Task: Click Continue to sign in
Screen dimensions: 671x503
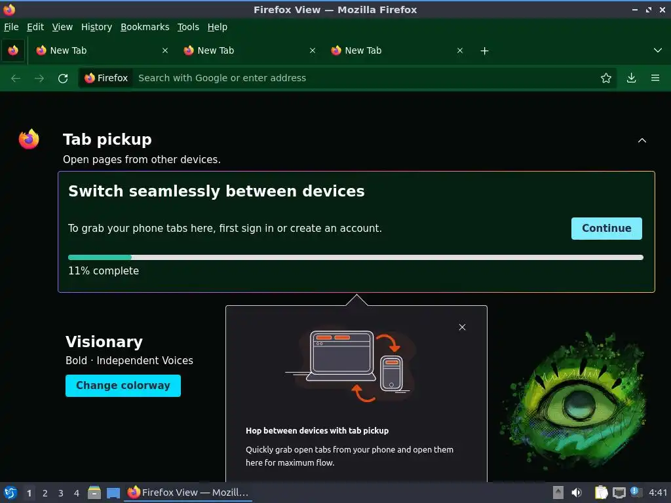Action: click(606, 229)
